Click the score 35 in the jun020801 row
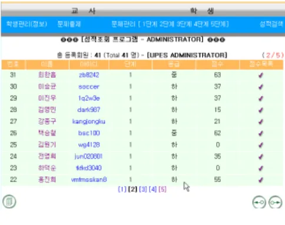The width and height of the screenshot is (285, 225). pyautogui.click(x=217, y=156)
